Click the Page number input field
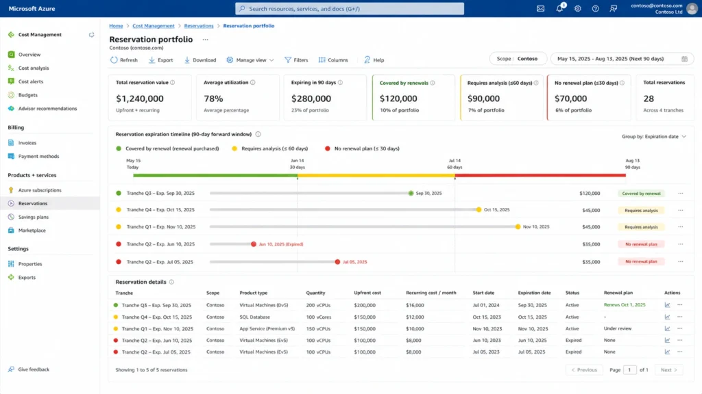702x394 pixels. 629,370
